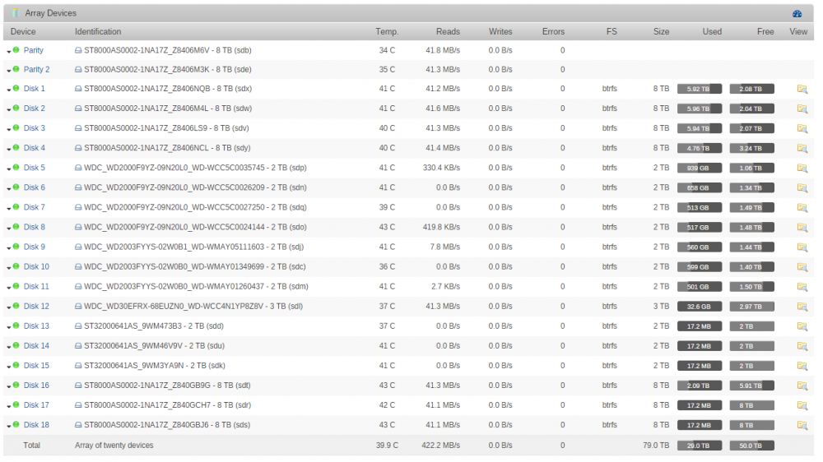The height and width of the screenshot is (462, 823).
Task: Click the Temp. column header
Action: tap(387, 31)
